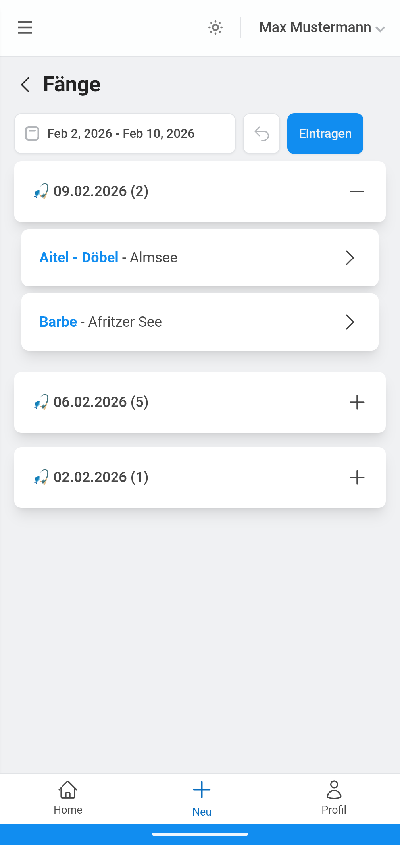Viewport: 400px width, 845px height.
Task: Expand the 06.02.2026 group with the plus
Action: [x=357, y=402]
